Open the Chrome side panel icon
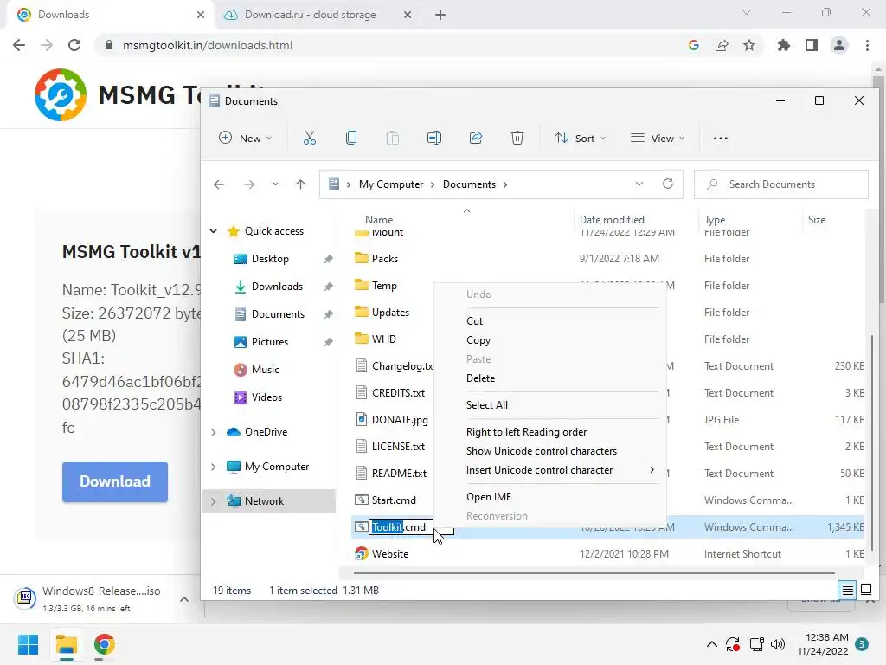Image resolution: width=886 pixels, height=665 pixels. 812,45
